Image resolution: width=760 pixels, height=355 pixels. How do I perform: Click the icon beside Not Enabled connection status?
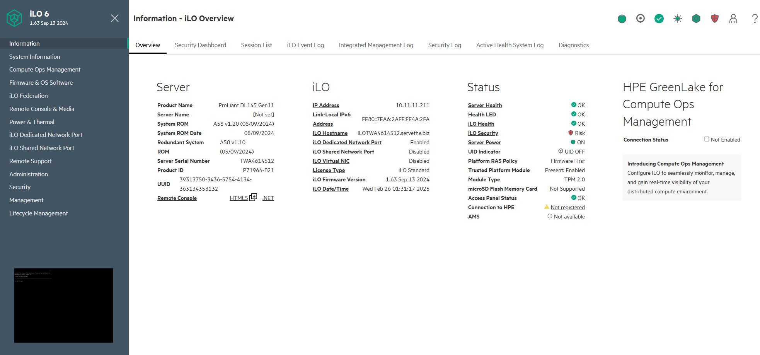pos(707,139)
